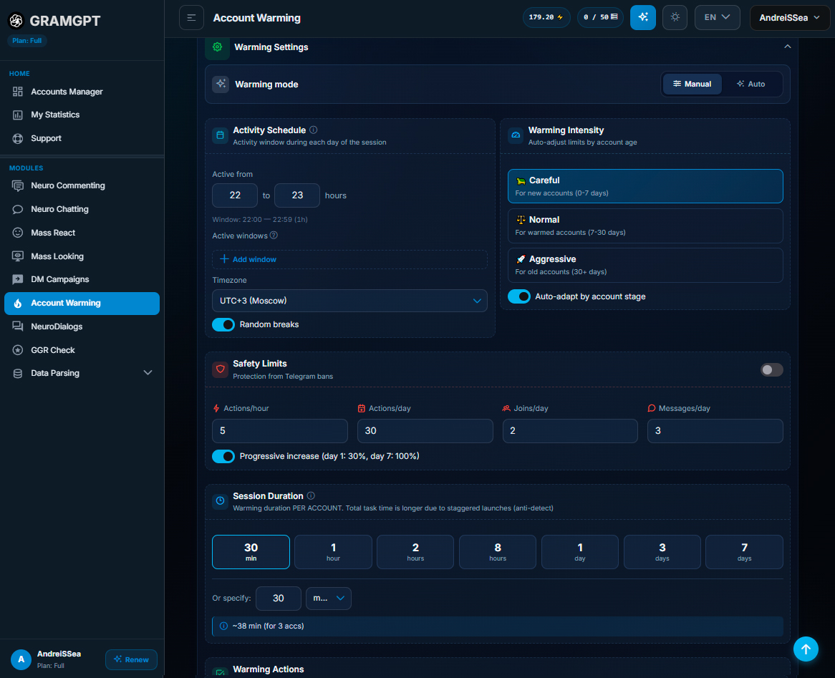The image size is (835, 678).
Task: Select the 2 hours duration button
Action: point(415,552)
